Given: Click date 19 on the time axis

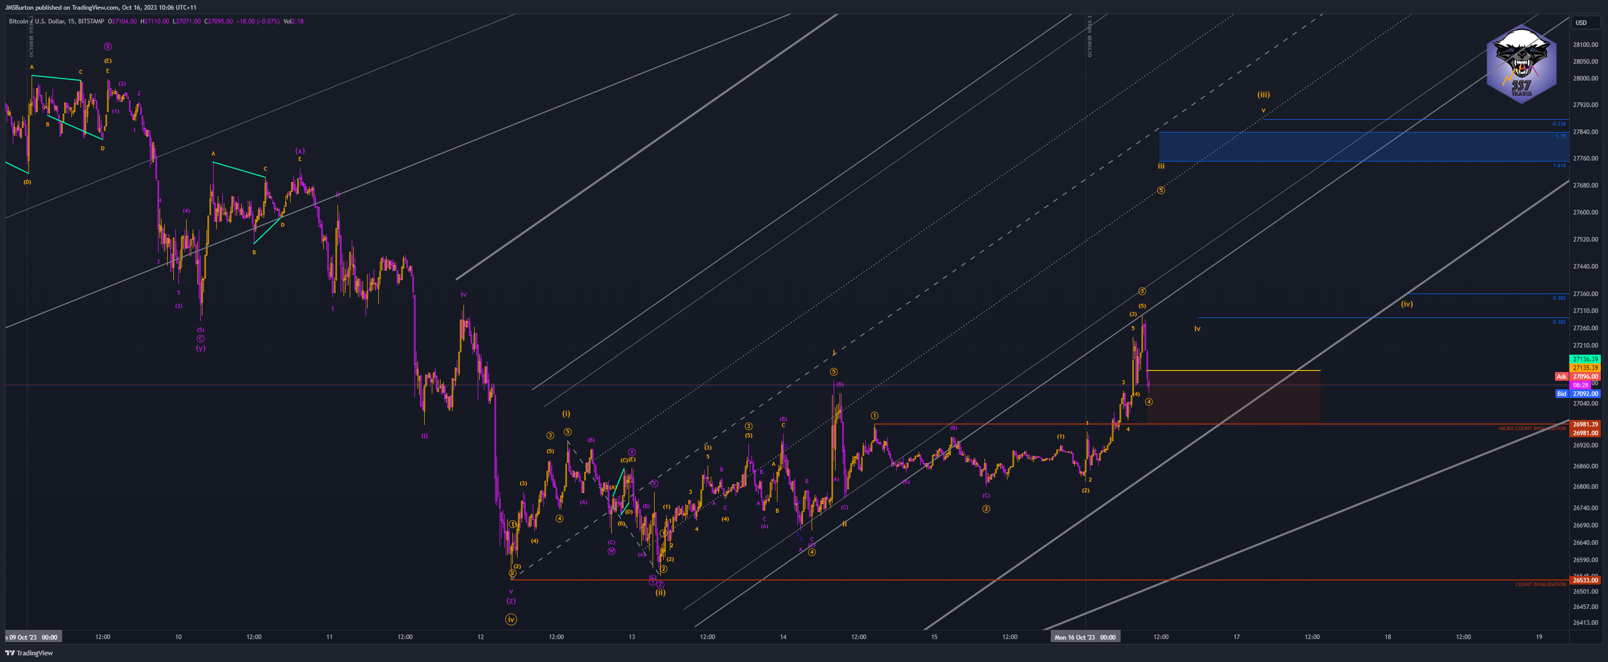Looking at the screenshot, I should tap(1539, 637).
